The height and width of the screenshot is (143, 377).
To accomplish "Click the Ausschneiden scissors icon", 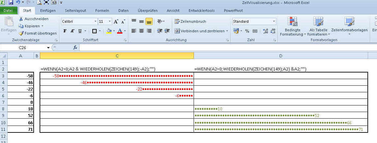I will [21, 19].
